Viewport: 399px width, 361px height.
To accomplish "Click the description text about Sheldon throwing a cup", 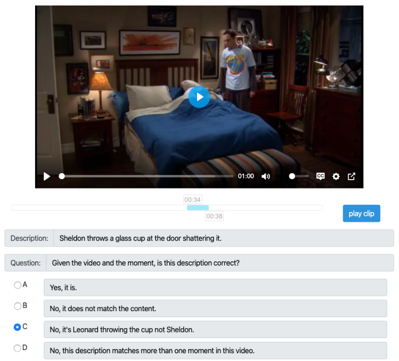I will (x=141, y=238).
